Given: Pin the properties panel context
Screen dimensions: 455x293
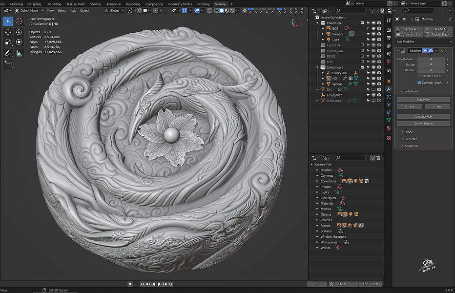Looking at the screenshot, I should tap(449, 19).
